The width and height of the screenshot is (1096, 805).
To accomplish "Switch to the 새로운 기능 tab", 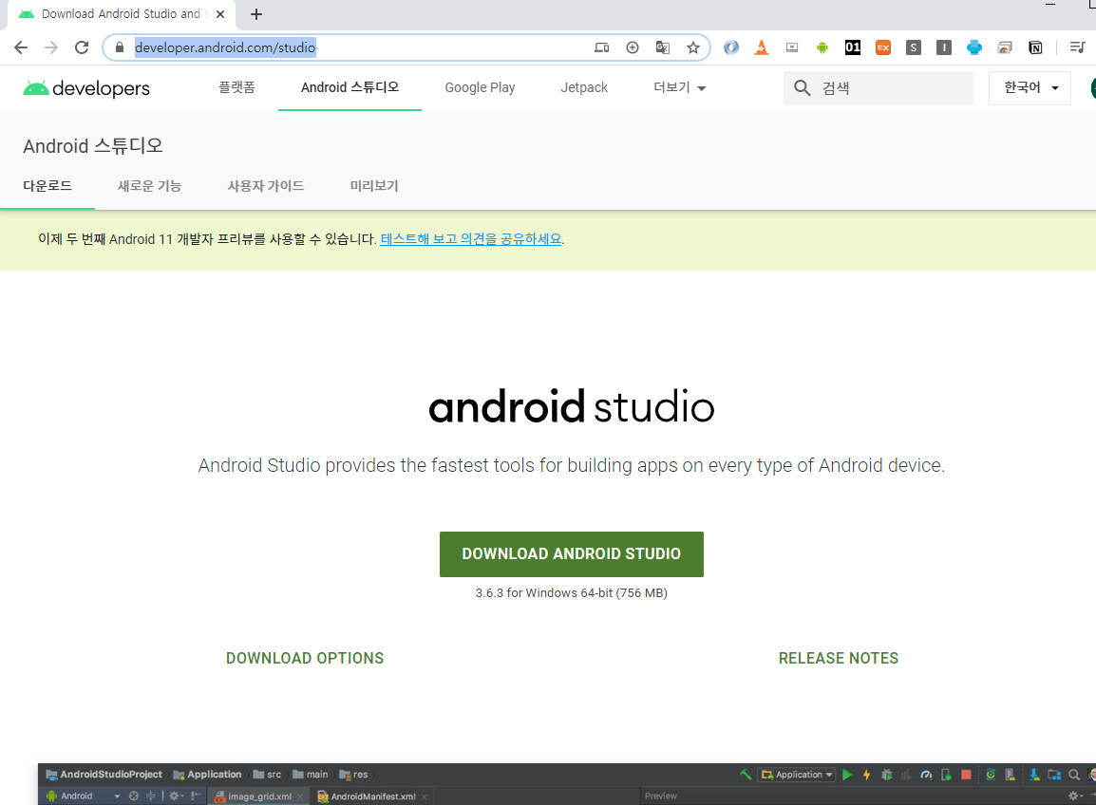I will [x=149, y=186].
